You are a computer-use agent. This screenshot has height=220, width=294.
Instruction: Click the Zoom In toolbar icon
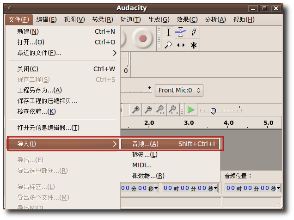[136, 110]
